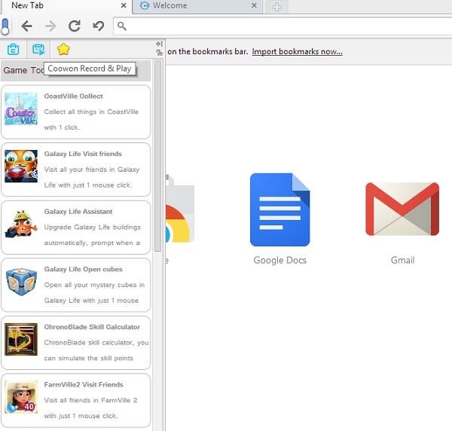Open the Galaxy Life Assistant tool
The image size is (452, 431).
(76, 227)
